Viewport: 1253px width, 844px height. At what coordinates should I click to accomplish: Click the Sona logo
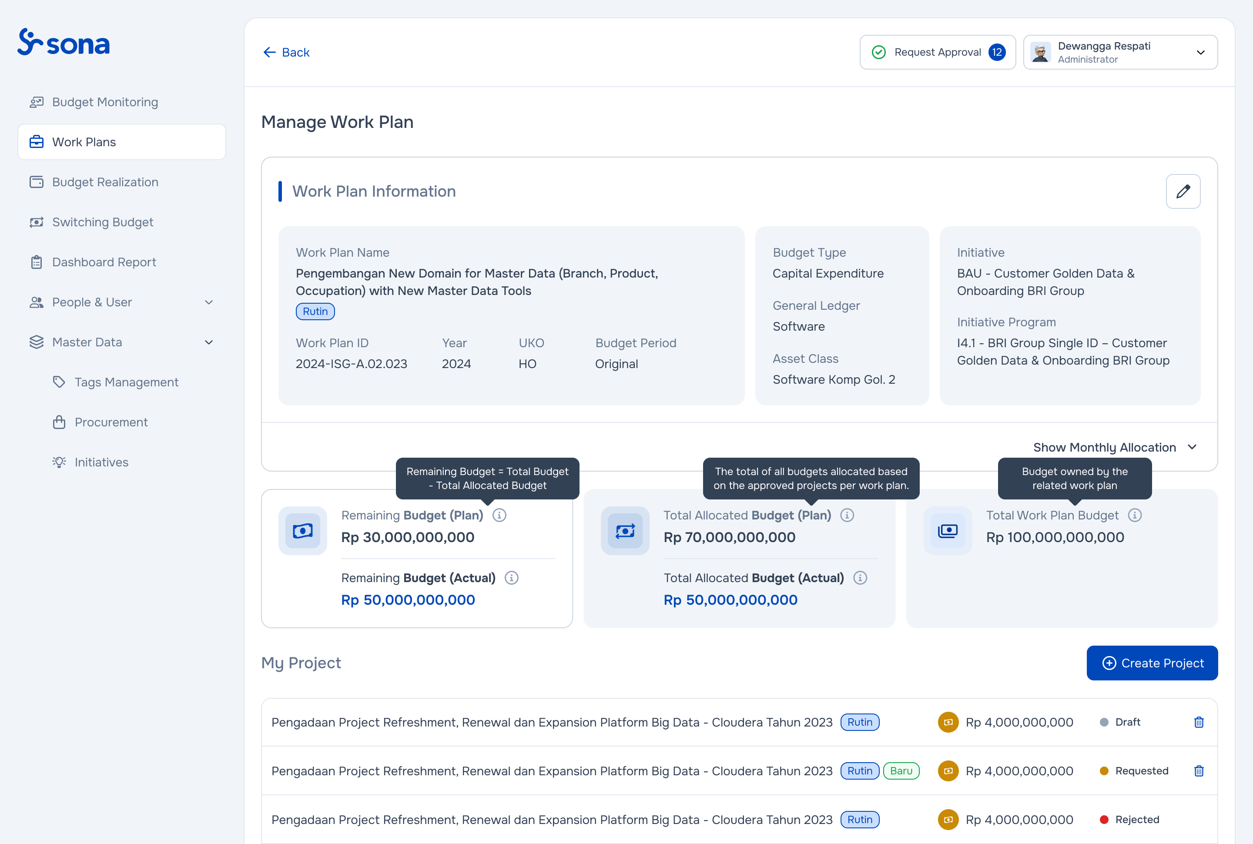64,43
